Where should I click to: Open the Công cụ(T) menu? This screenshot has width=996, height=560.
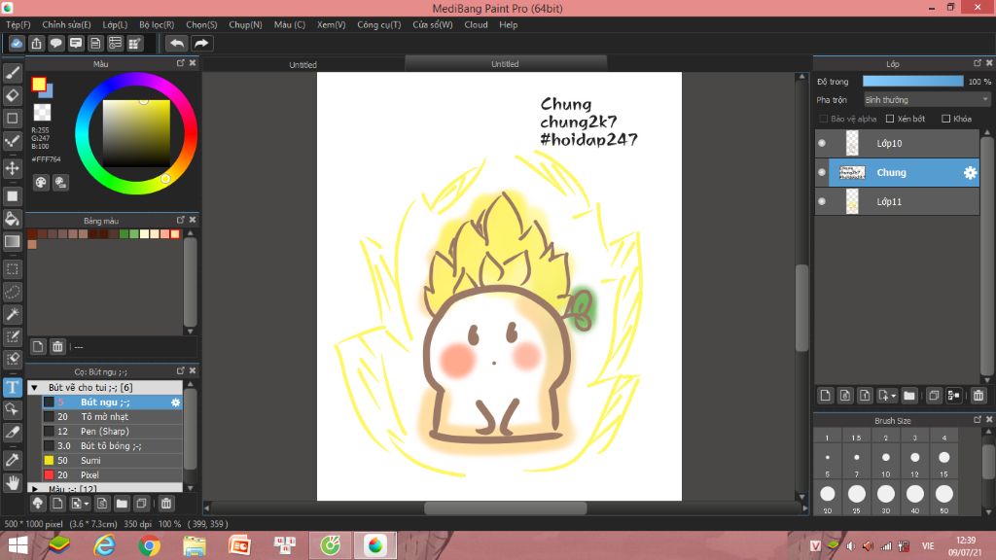[x=379, y=24]
